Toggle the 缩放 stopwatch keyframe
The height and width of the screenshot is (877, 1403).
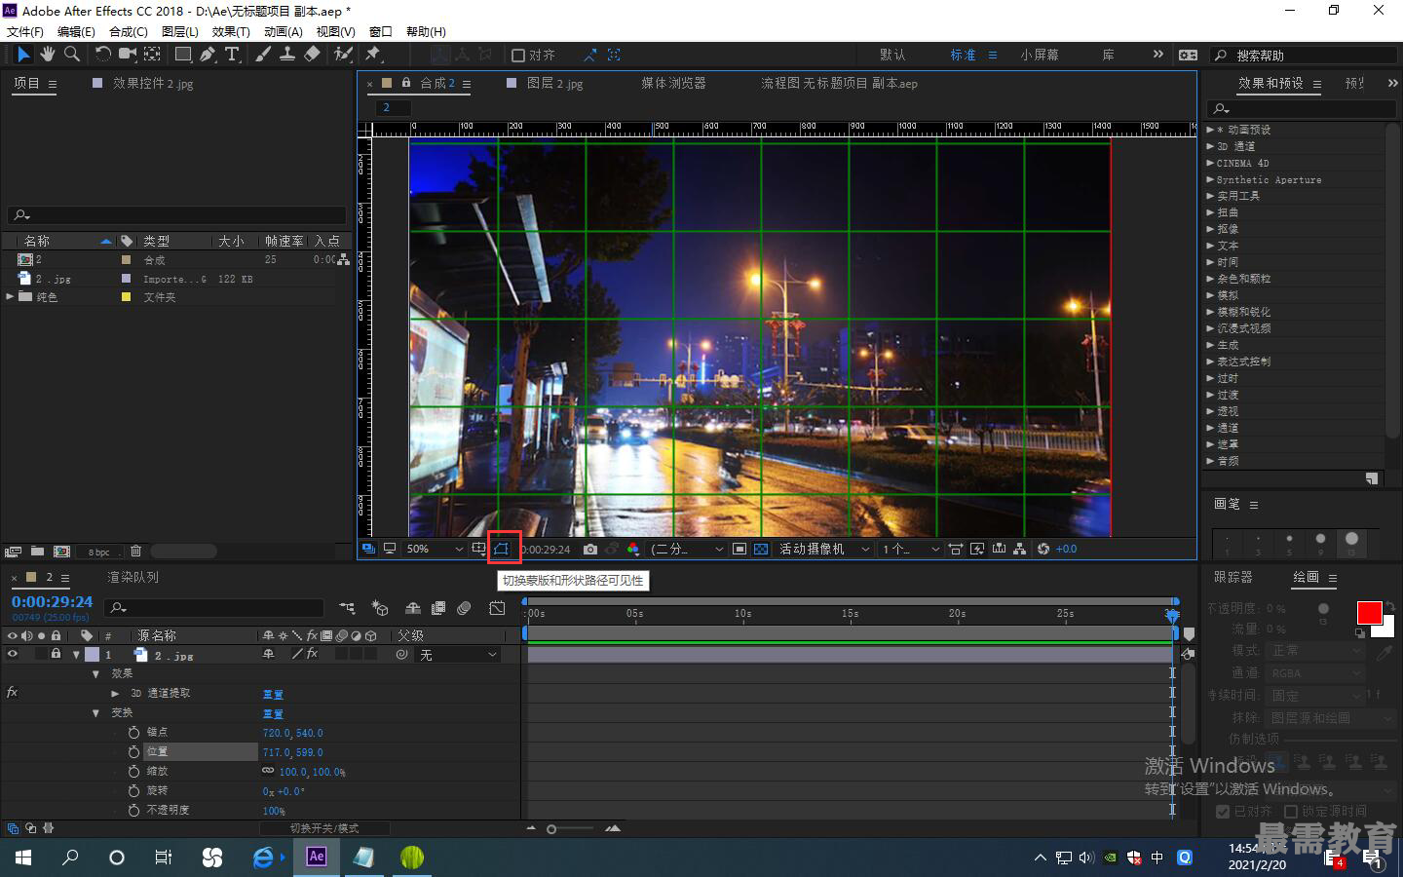pyautogui.click(x=134, y=771)
